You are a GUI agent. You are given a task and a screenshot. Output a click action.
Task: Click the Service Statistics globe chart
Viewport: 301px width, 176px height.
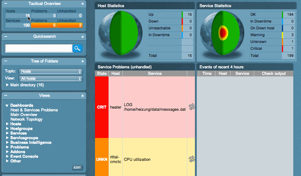222,33
